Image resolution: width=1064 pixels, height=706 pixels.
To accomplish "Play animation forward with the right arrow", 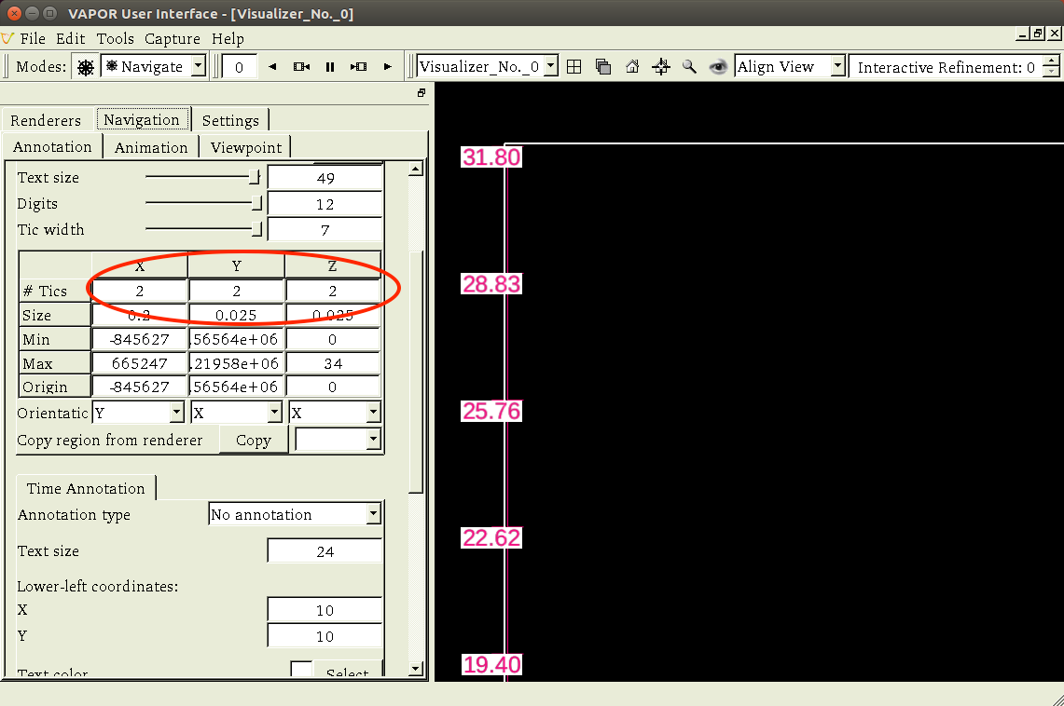I will point(388,66).
